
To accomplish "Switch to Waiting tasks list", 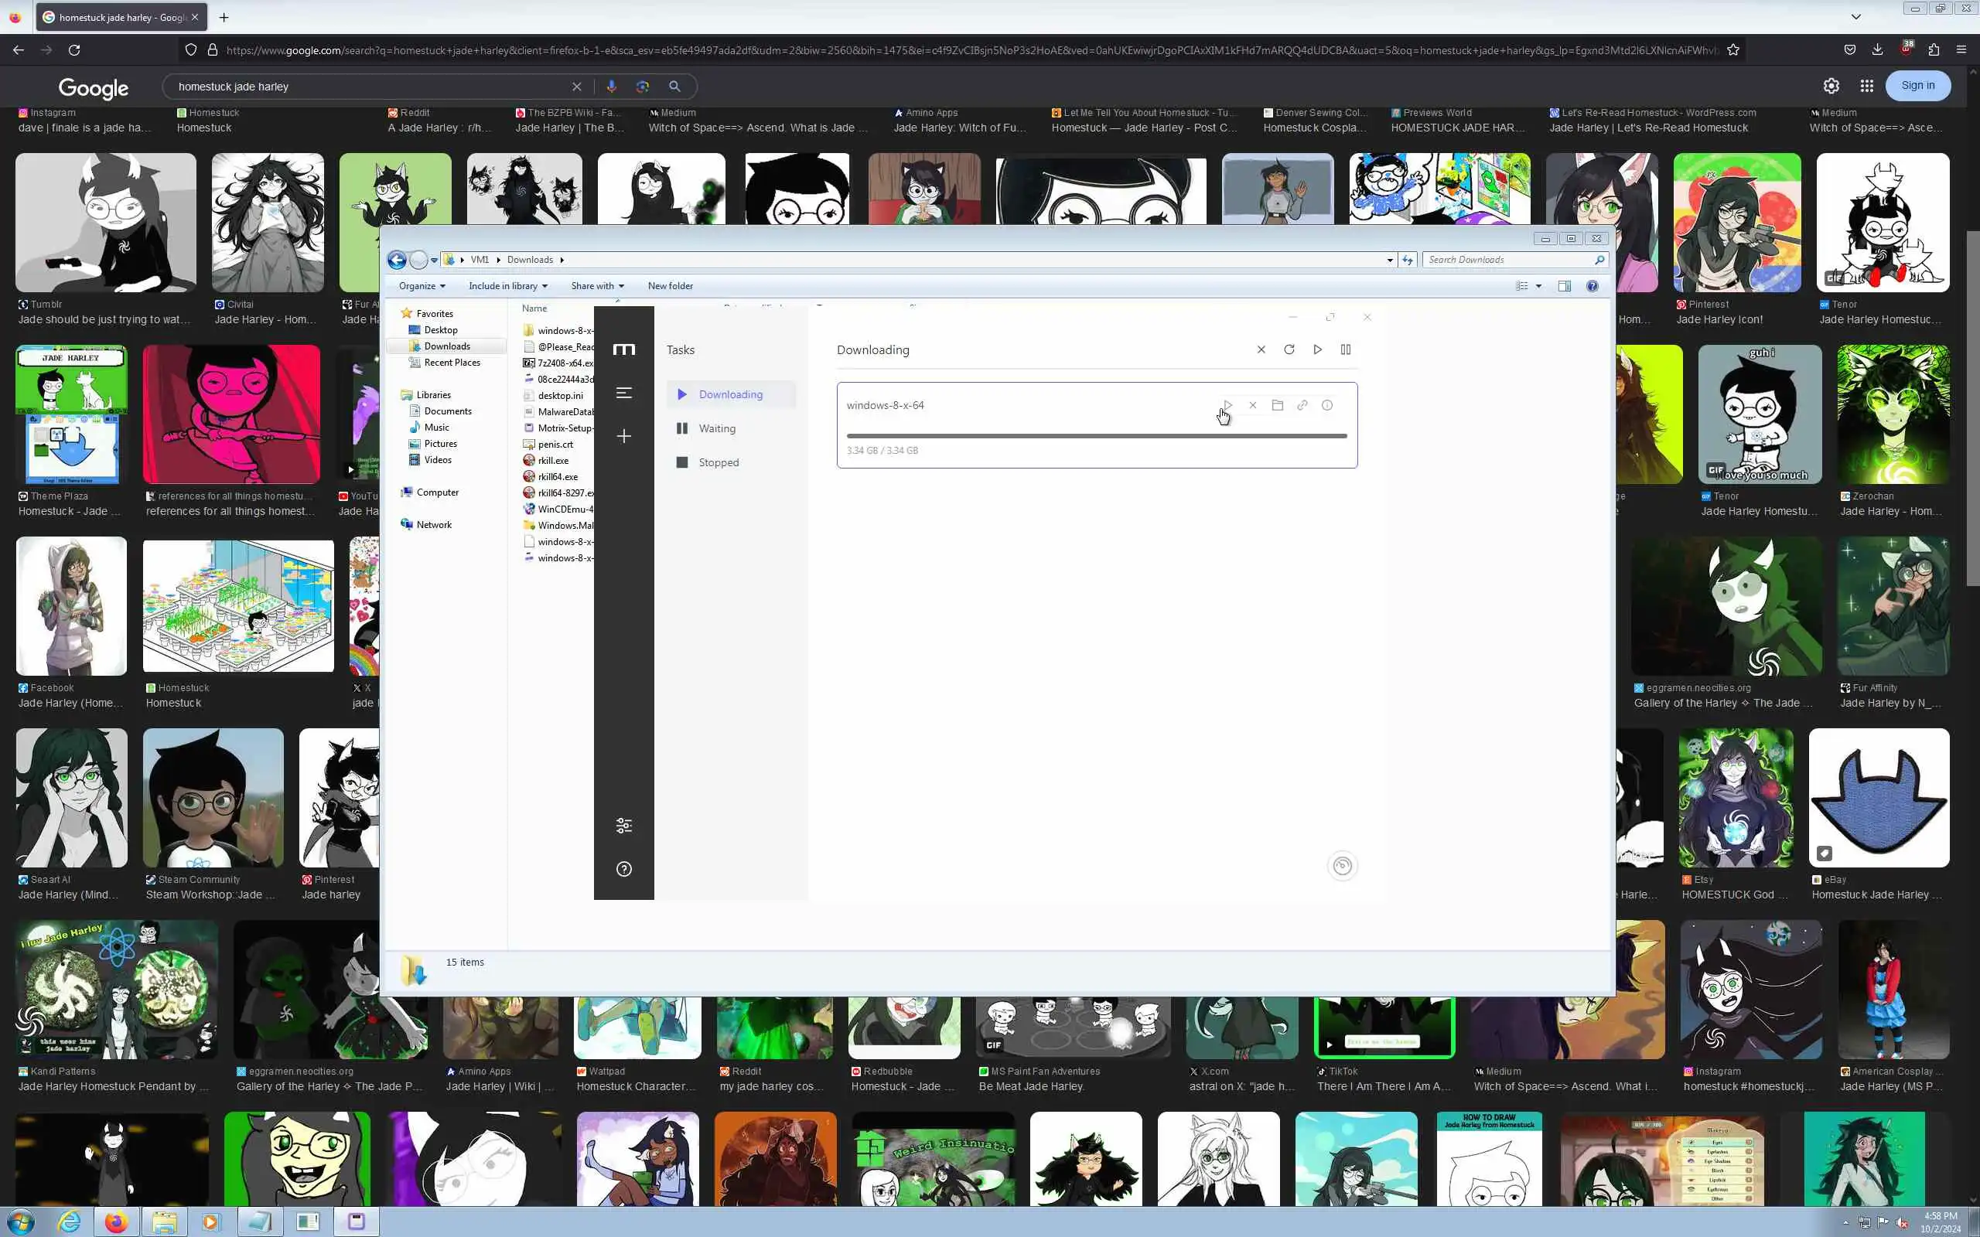I will (x=717, y=428).
